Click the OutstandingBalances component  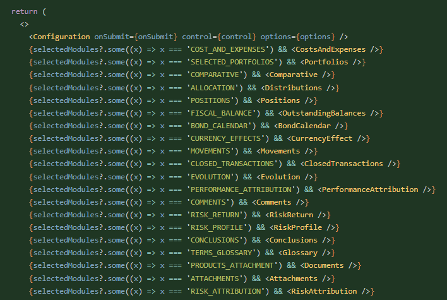(324, 113)
